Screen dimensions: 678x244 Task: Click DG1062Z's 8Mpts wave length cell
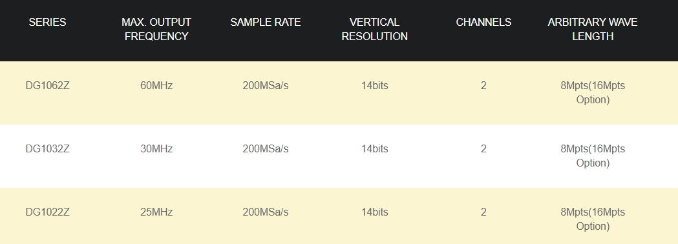(593, 92)
